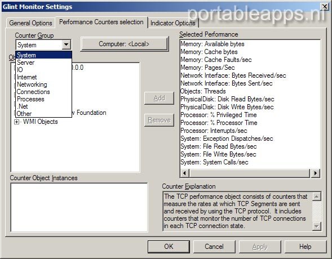Click left arrow of Selected Performance scrollbar
Image resolution: width=332 pixels, height=259 pixels.
click(185, 173)
